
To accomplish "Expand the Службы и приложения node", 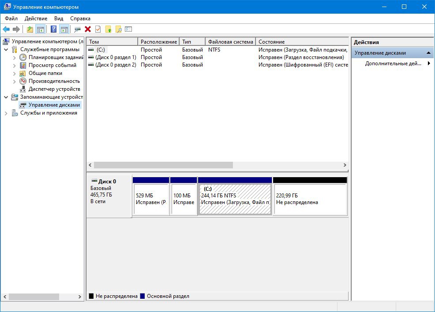I will point(6,113).
